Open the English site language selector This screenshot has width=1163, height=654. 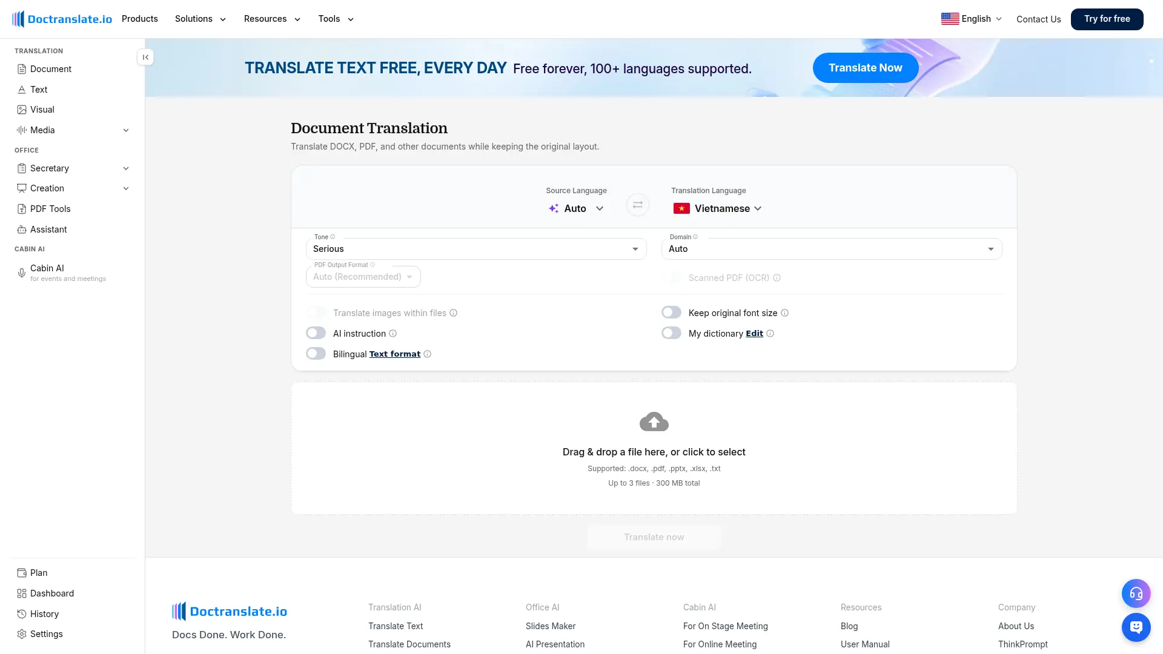(x=972, y=19)
